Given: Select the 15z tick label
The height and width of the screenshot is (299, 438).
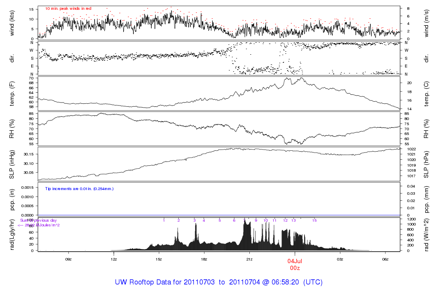Looking at the screenshot, I should [159, 259].
